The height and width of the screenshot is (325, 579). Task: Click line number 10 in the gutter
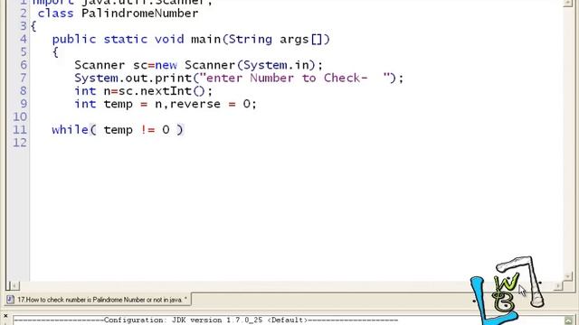[x=20, y=116]
